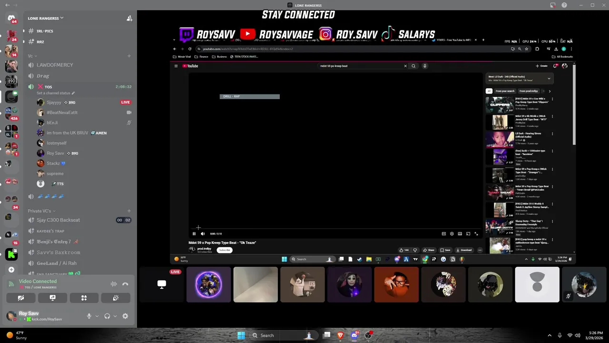Toggle noise suppression next to Video Connected
Viewport: 609px width, 343px height.
[114, 284]
